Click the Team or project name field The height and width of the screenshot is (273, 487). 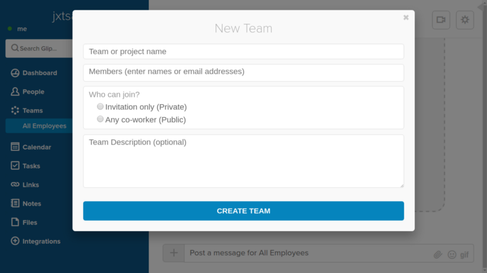click(x=243, y=52)
